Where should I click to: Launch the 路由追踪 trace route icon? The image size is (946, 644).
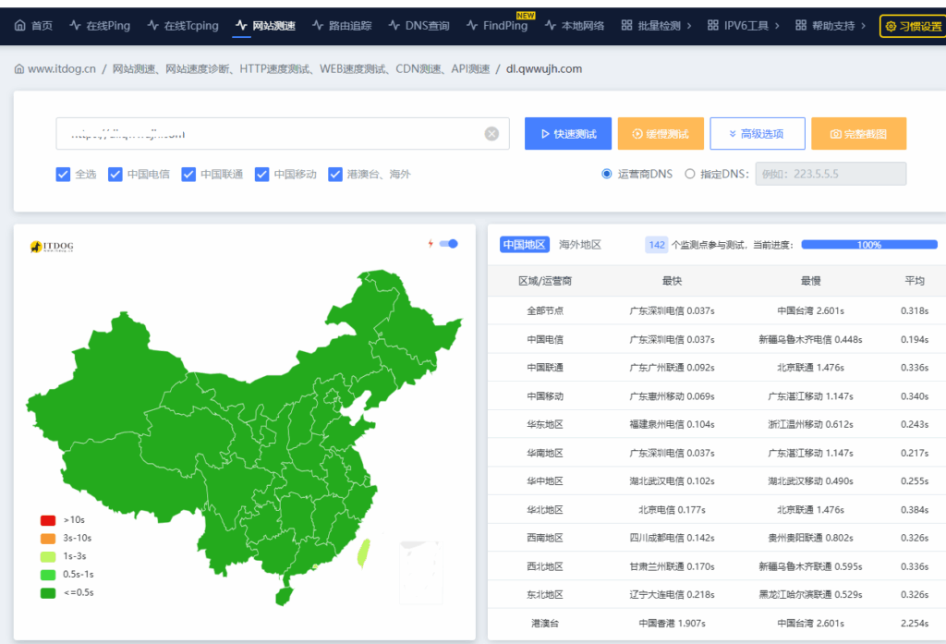(320, 25)
